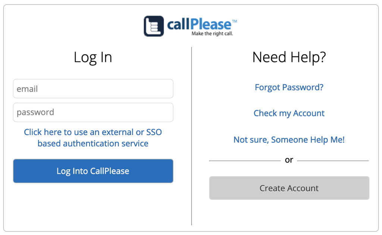Click 'Not sure, Someone Help Me!'

pos(289,140)
